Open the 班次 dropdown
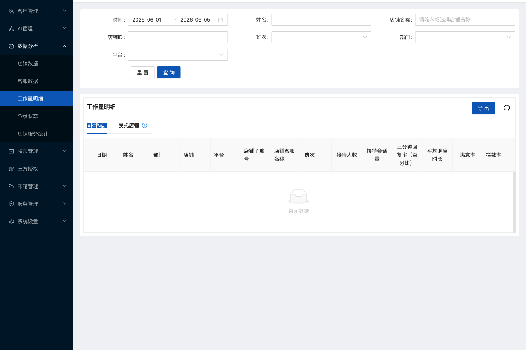Screen dimensions: 526x350 (x=321, y=37)
